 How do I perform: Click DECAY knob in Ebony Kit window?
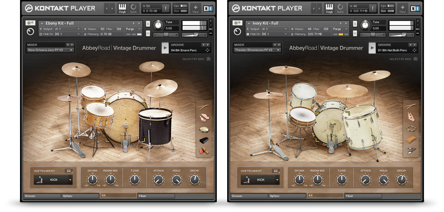click(x=194, y=180)
